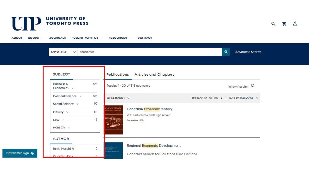Open the CONTACT menu item
Screen dimensions: 309x173
coord(145,38)
